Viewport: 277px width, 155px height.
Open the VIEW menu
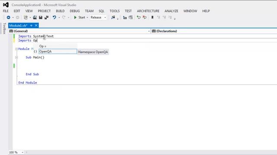pyautogui.click(x=29, y=11)
